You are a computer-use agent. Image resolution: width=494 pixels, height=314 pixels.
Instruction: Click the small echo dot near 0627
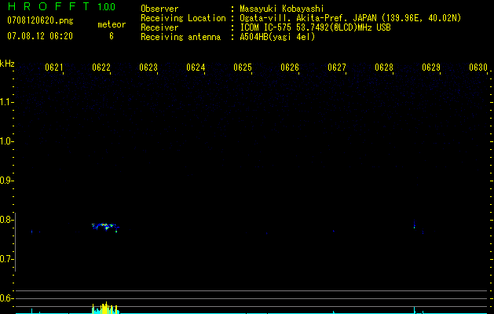[334, 231]
